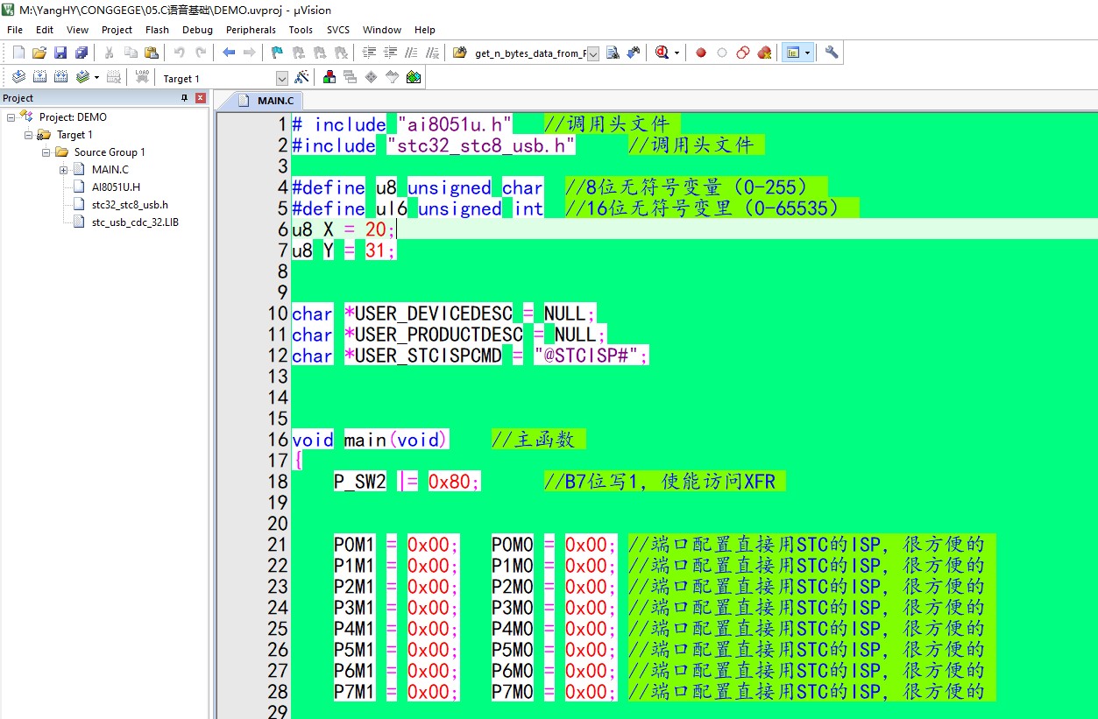The image size is (1098, 719).
Task: Click the Rebuild all target files icon
Action: [60, 77]
